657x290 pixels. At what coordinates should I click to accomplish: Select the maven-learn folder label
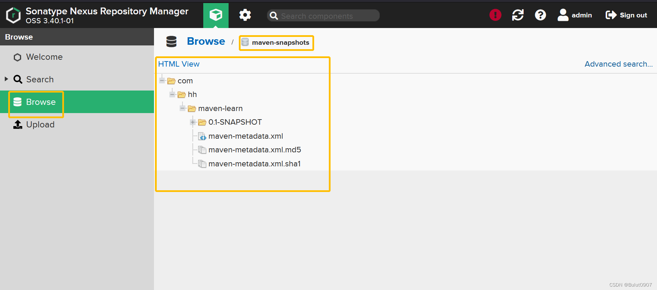[x=220, y=109]
